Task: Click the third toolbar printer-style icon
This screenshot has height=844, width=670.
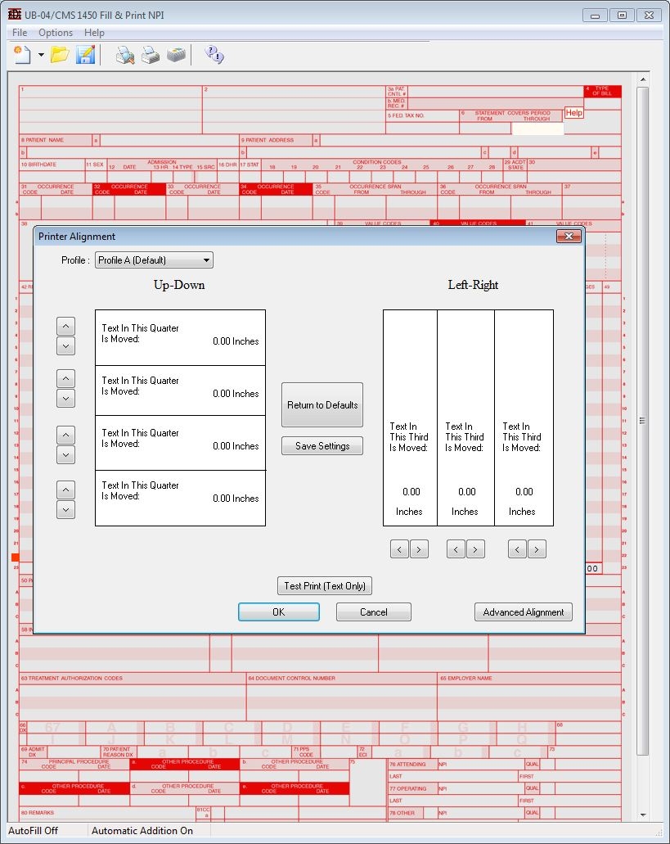Action: (x=176, y=55)
